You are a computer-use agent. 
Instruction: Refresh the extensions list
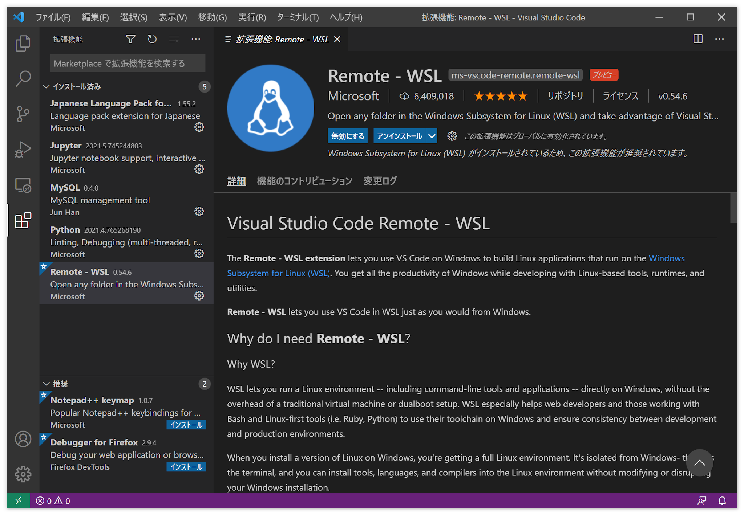pyautogui.click(x=152, y=39)
